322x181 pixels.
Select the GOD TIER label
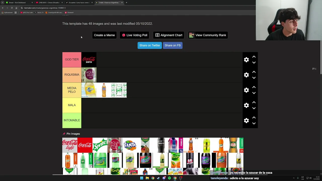[x=72, y=60]
